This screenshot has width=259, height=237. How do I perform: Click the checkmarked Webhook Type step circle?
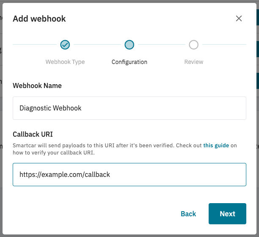pyautogui.click(x=65, y=45)
